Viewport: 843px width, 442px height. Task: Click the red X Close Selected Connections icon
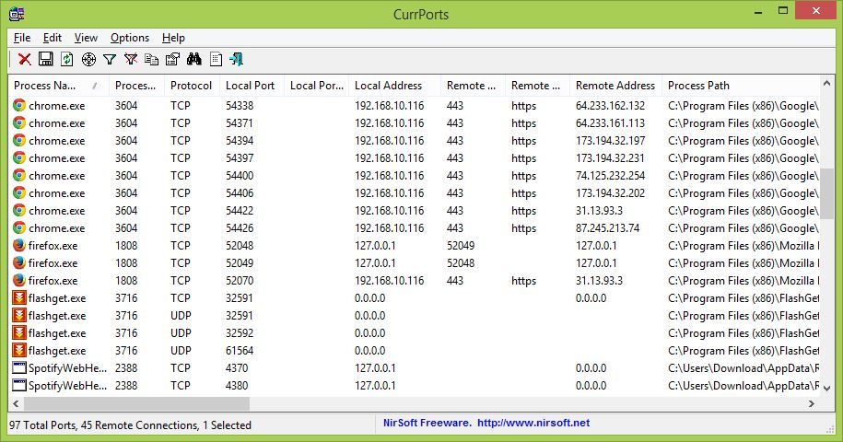coord(25,59)
